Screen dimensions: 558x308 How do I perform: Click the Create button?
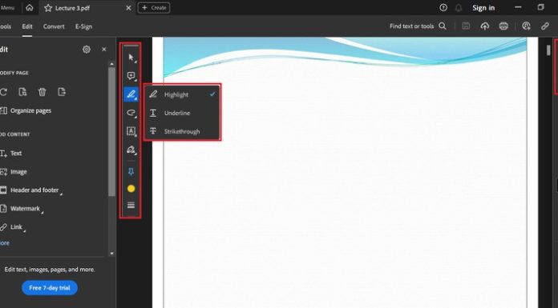coord(154,8)
